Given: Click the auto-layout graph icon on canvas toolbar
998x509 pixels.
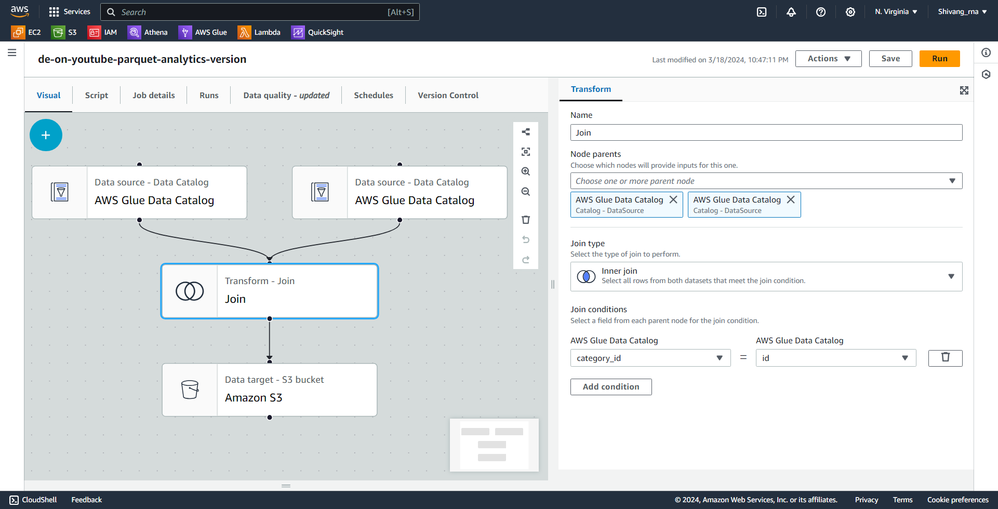Looking at the screenshot, I should click(x=526, y=132).
